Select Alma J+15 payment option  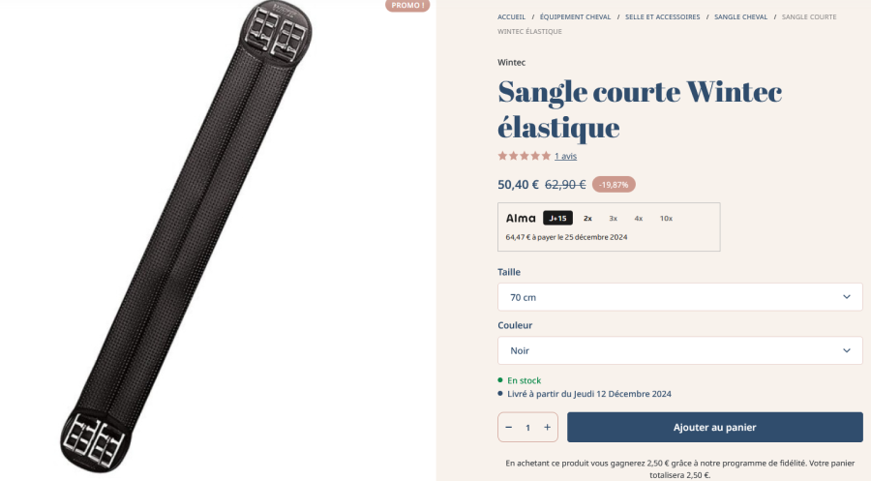click(557, 219)
